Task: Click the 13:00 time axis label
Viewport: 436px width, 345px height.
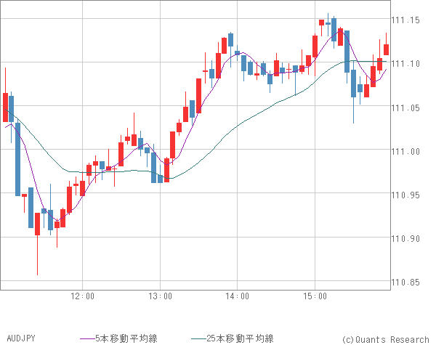Action: coord(160,296)
